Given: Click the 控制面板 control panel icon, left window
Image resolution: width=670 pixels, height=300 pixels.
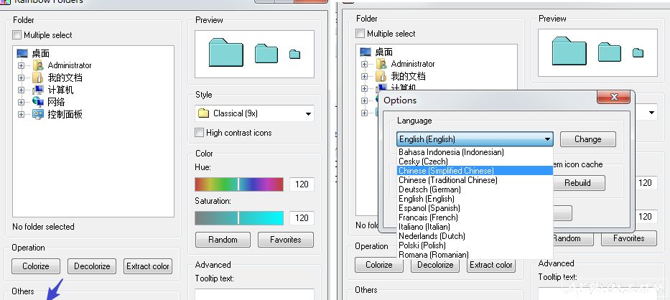Looking at the screenshot, I should (38, 114).
